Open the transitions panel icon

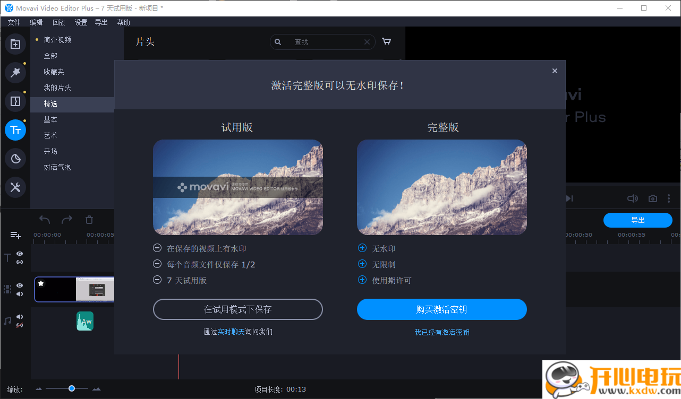[15, 101]
